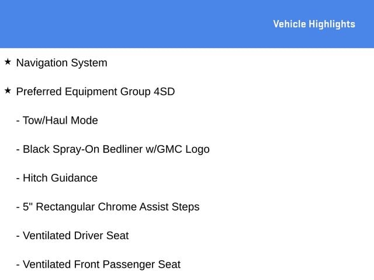The image size is (374, 280).
Task: Click the dash bullet before Ventilated Front Passenger Seat
Action: (x=18, y=265)
